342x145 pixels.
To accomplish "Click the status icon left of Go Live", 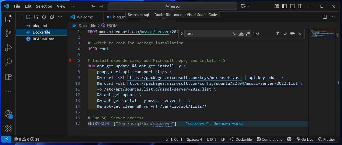I will pyautogui.click(x=289, y=139).
